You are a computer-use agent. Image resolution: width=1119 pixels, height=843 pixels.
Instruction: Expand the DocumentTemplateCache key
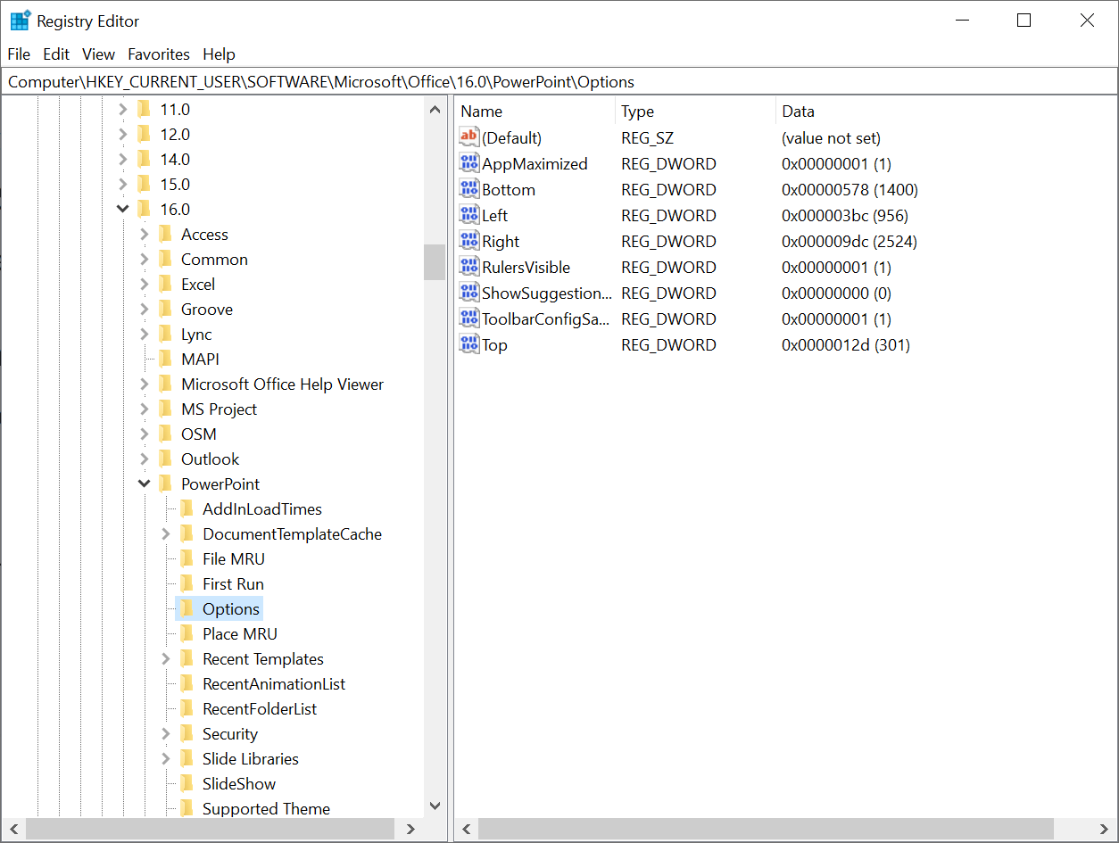click(166, 533)
